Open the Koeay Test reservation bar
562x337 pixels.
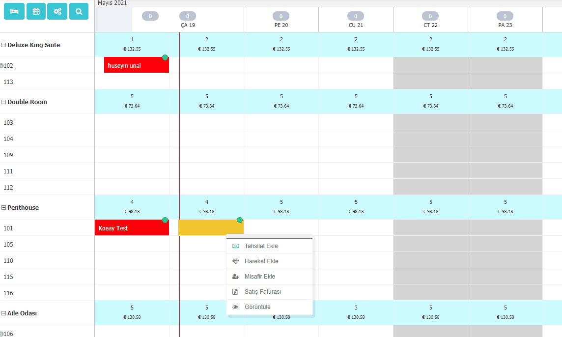[132, 227]
